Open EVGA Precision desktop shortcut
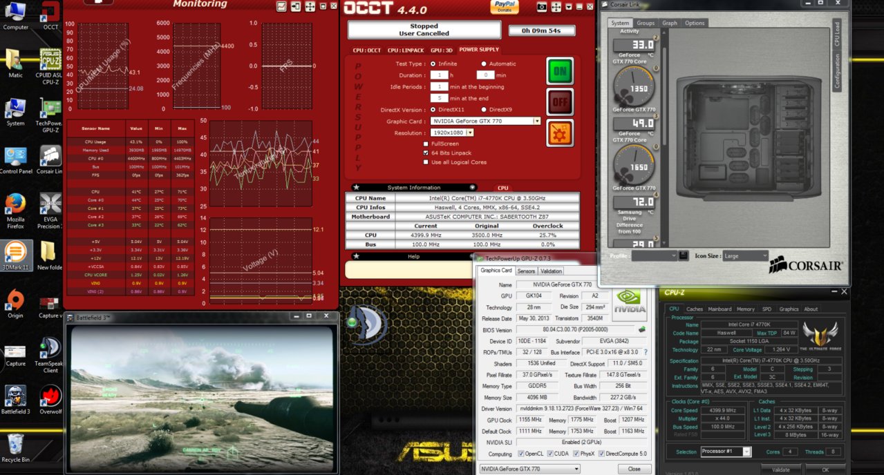The width and height of the screenshot is (884, 475). point(50,211)
